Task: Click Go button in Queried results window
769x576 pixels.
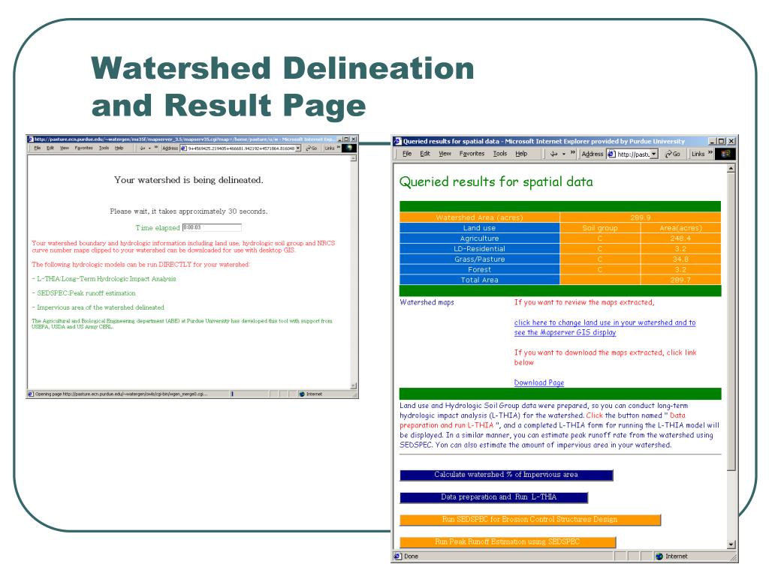Action: (672, 154)
